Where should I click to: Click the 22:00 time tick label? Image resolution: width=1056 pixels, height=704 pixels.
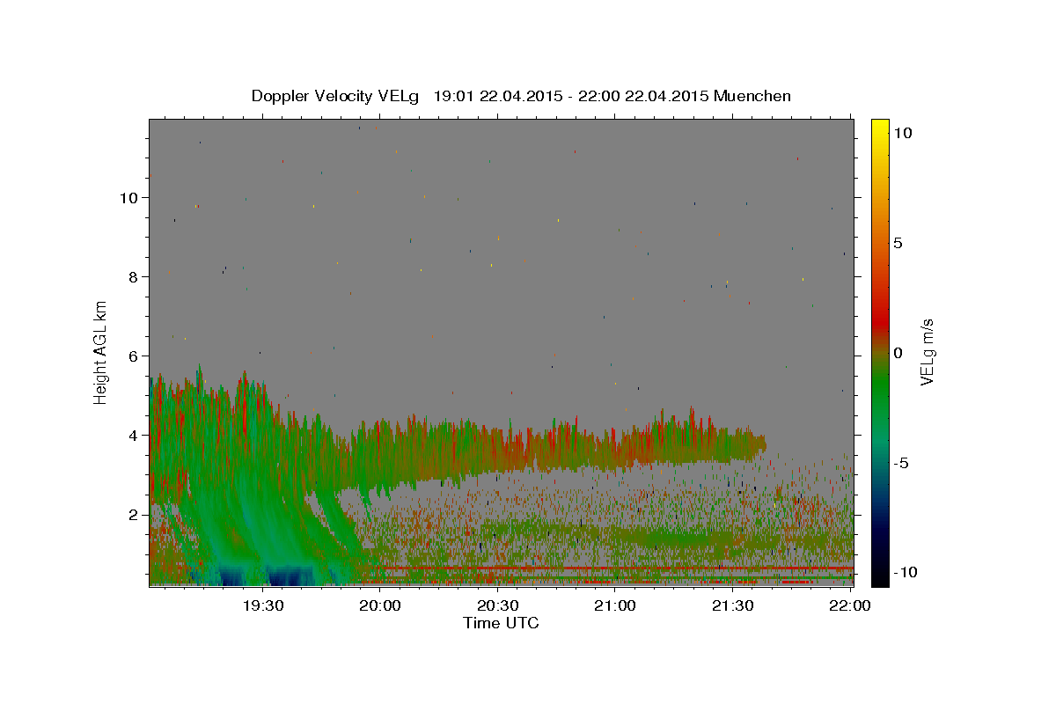[x=850, y=605]
